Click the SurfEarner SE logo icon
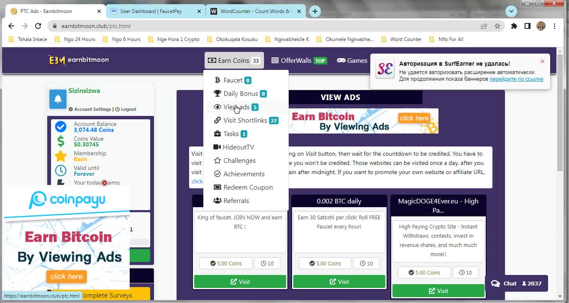Image resolution: width=569 pixels, height=303 pixels. click(385, 69)
